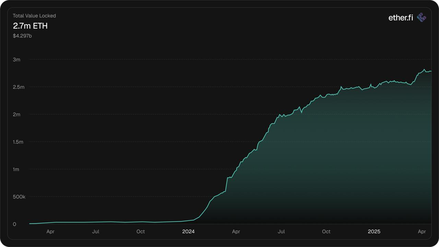Image resolution: width=439 pixels, height=247 pixels.
Task: Click the 2.5m y-axis label
Action: coord(19,87)
